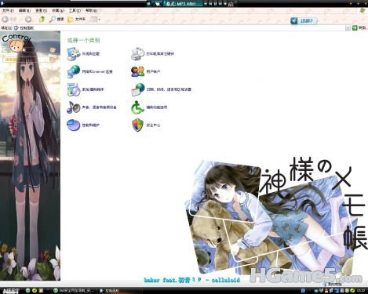Image resolution: width=368 pixels, height=294 pixels.
Task: Click the blue Xunlei 7 toolbar button
Action: click(304, 20)
